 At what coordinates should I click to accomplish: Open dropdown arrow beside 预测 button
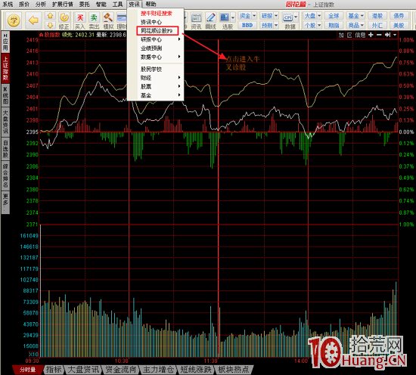[x=276, y=25]
